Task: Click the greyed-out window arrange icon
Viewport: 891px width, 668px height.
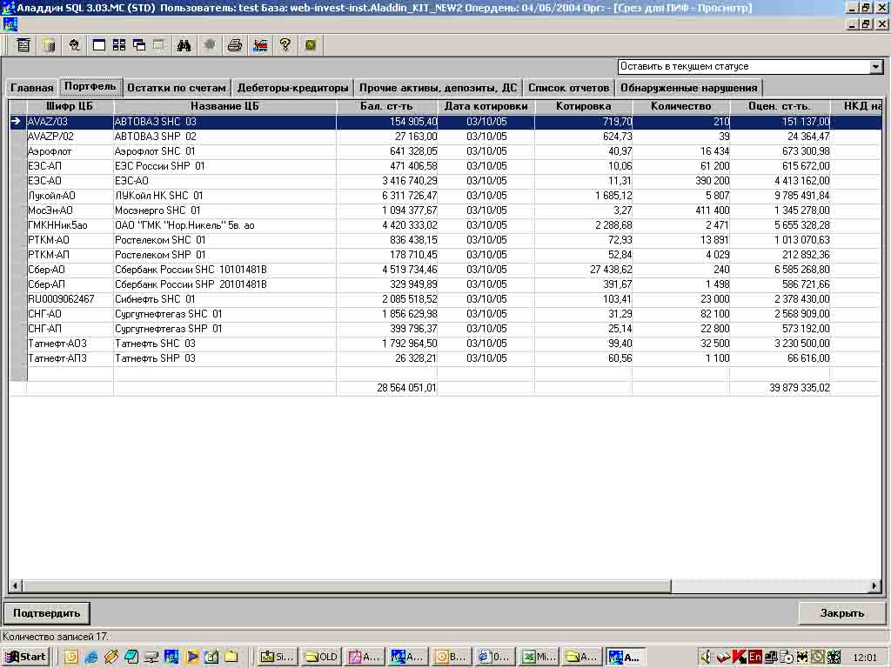Action: pyautogui.click(x=160, y=45)
